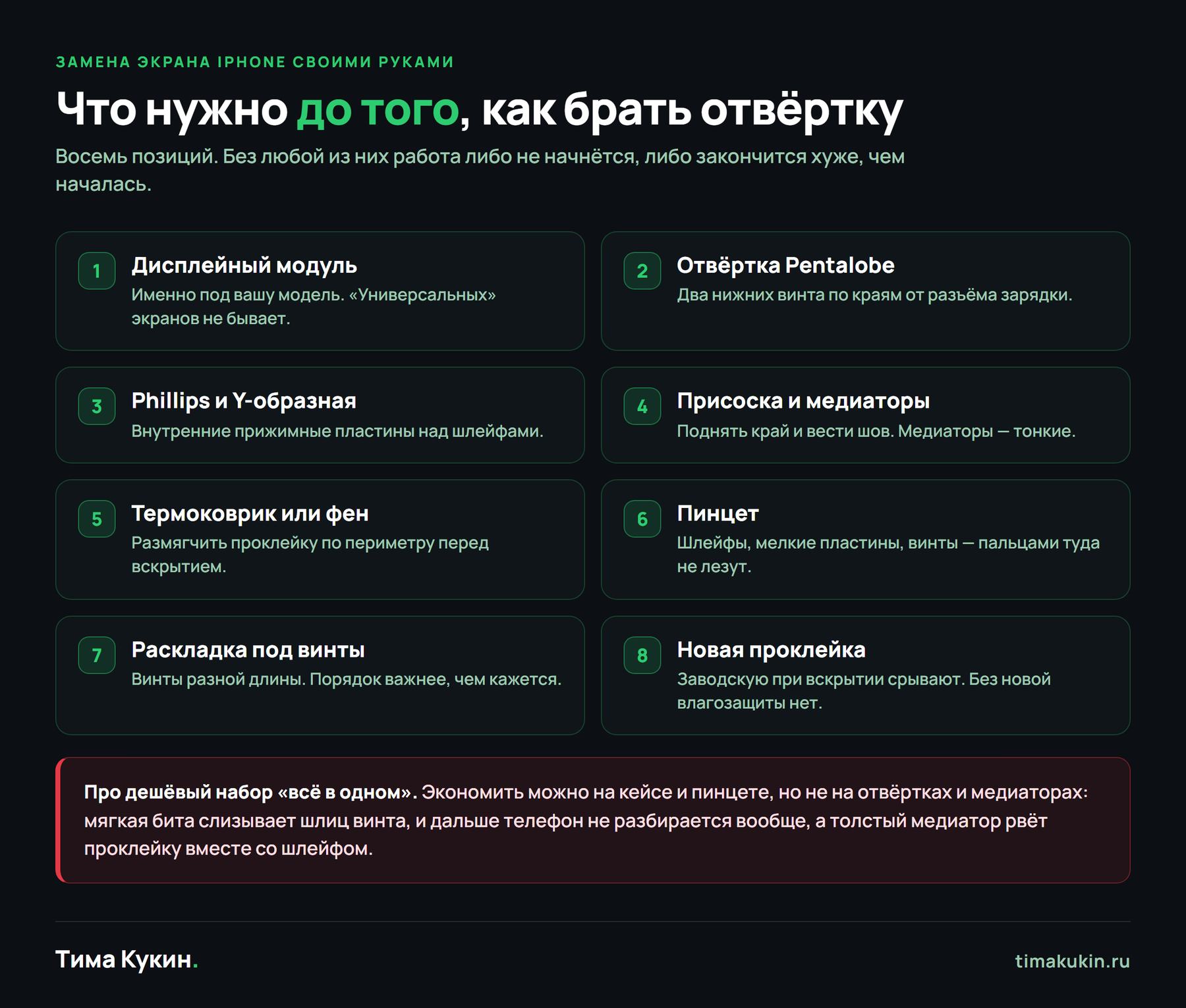The image size is (1186, 1008).
Task: Select the card title «Присоска и медиаторы»
Action: pos(803,401)
